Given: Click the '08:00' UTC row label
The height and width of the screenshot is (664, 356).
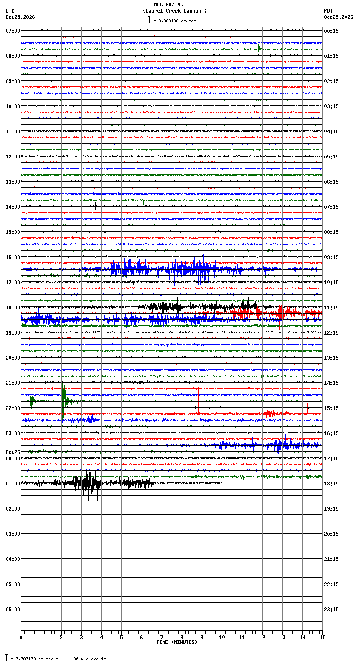Looking at the screenshot, I should (13, 56).
